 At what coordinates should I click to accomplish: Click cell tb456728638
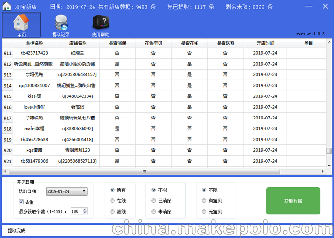(x=34, y=139)
